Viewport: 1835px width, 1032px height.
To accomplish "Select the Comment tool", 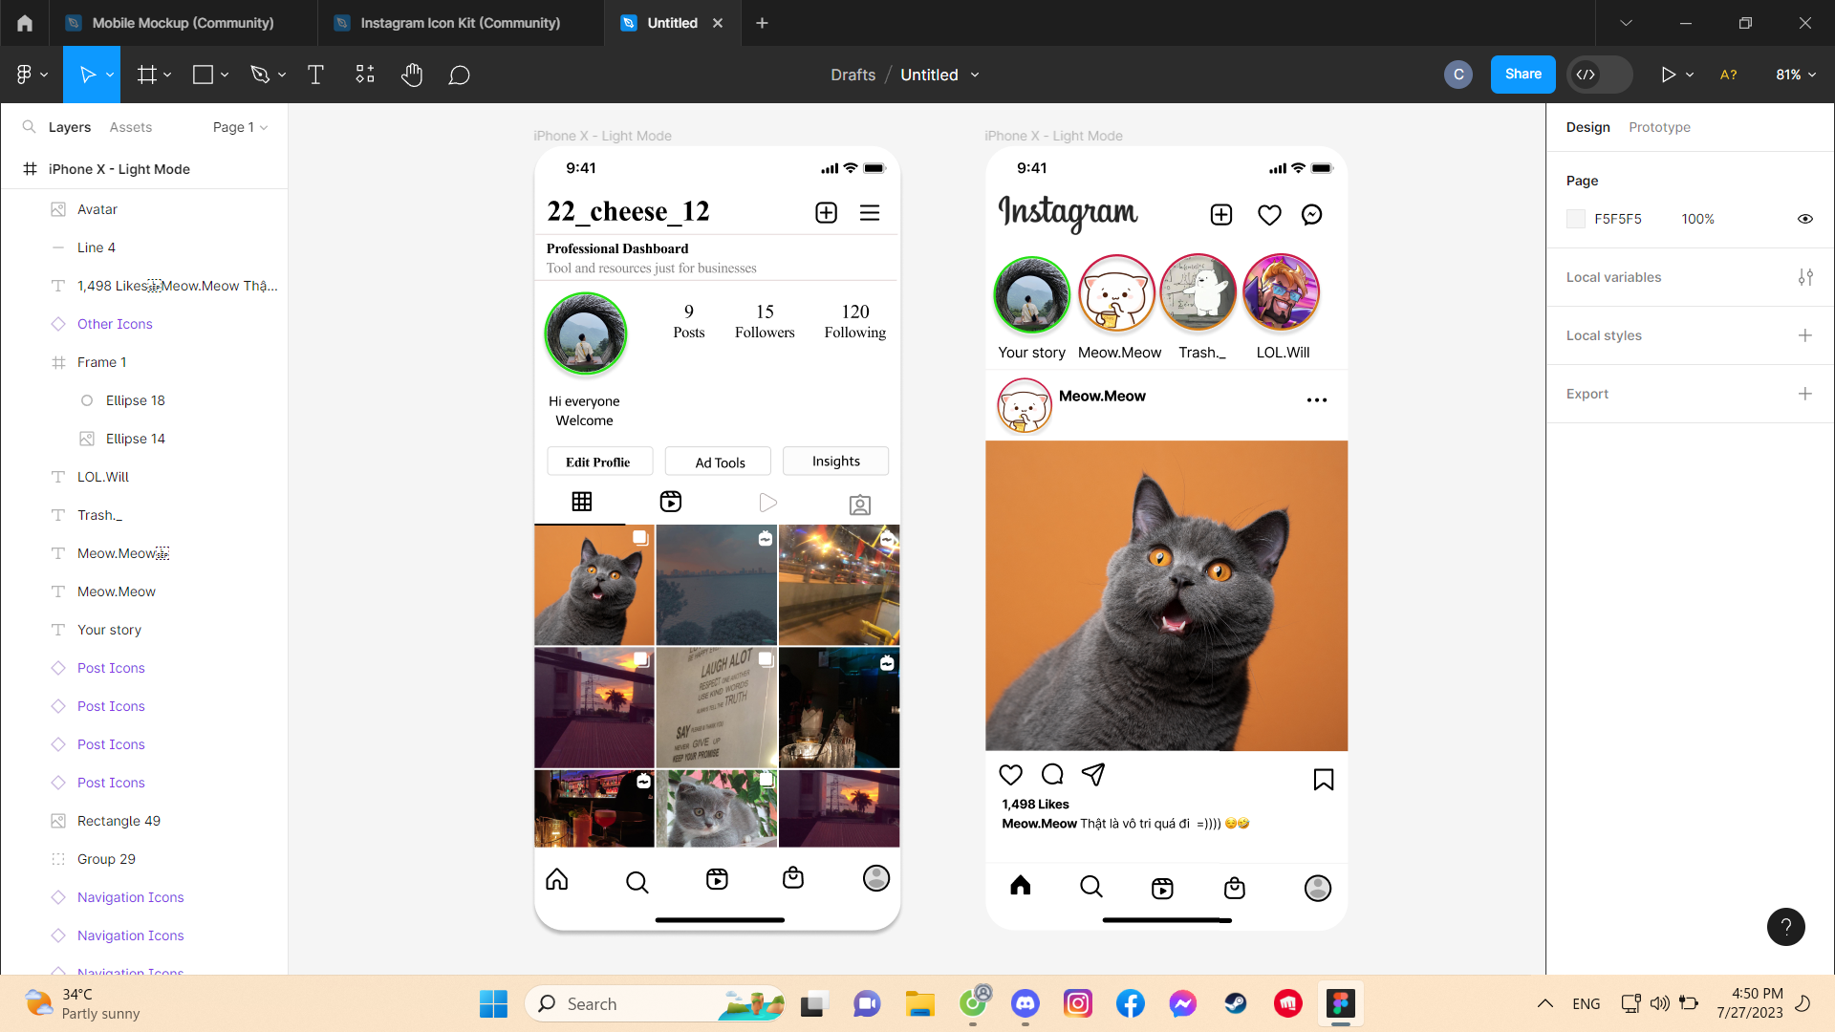I will [x=459, y=75].
